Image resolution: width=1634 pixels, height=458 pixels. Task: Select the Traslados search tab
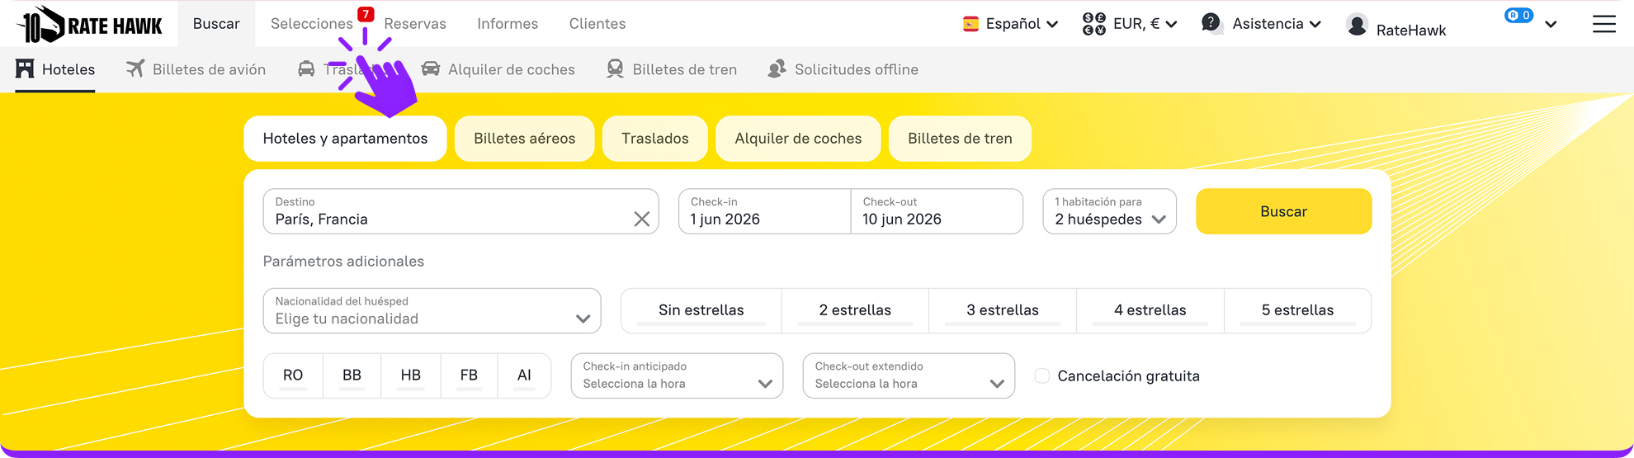[655, 139]
